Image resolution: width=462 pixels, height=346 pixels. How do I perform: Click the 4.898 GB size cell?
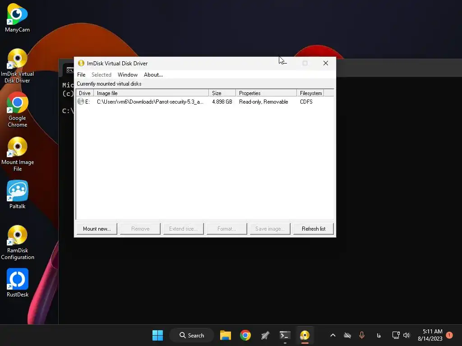[222, 102]
